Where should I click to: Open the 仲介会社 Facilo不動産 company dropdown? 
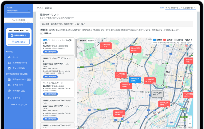click(19, 11)
